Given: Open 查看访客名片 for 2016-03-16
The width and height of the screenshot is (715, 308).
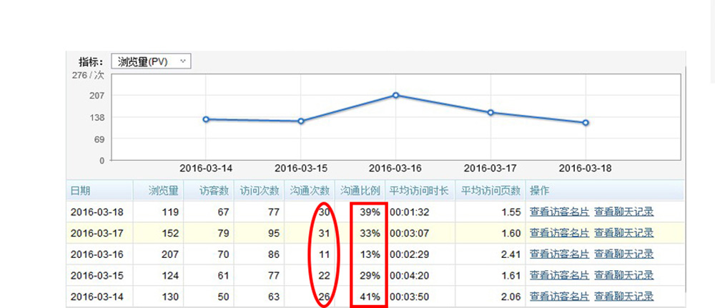Looking at the screenshot, I should pos(559,254).
